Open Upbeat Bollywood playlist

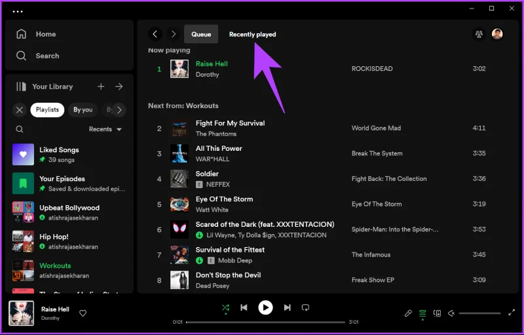[x=69, y=212]
